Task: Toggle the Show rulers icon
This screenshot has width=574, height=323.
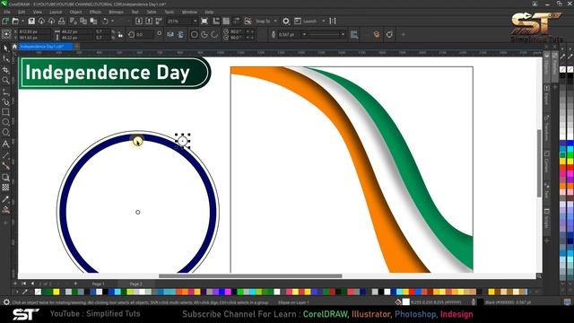Action: point(216,22)
